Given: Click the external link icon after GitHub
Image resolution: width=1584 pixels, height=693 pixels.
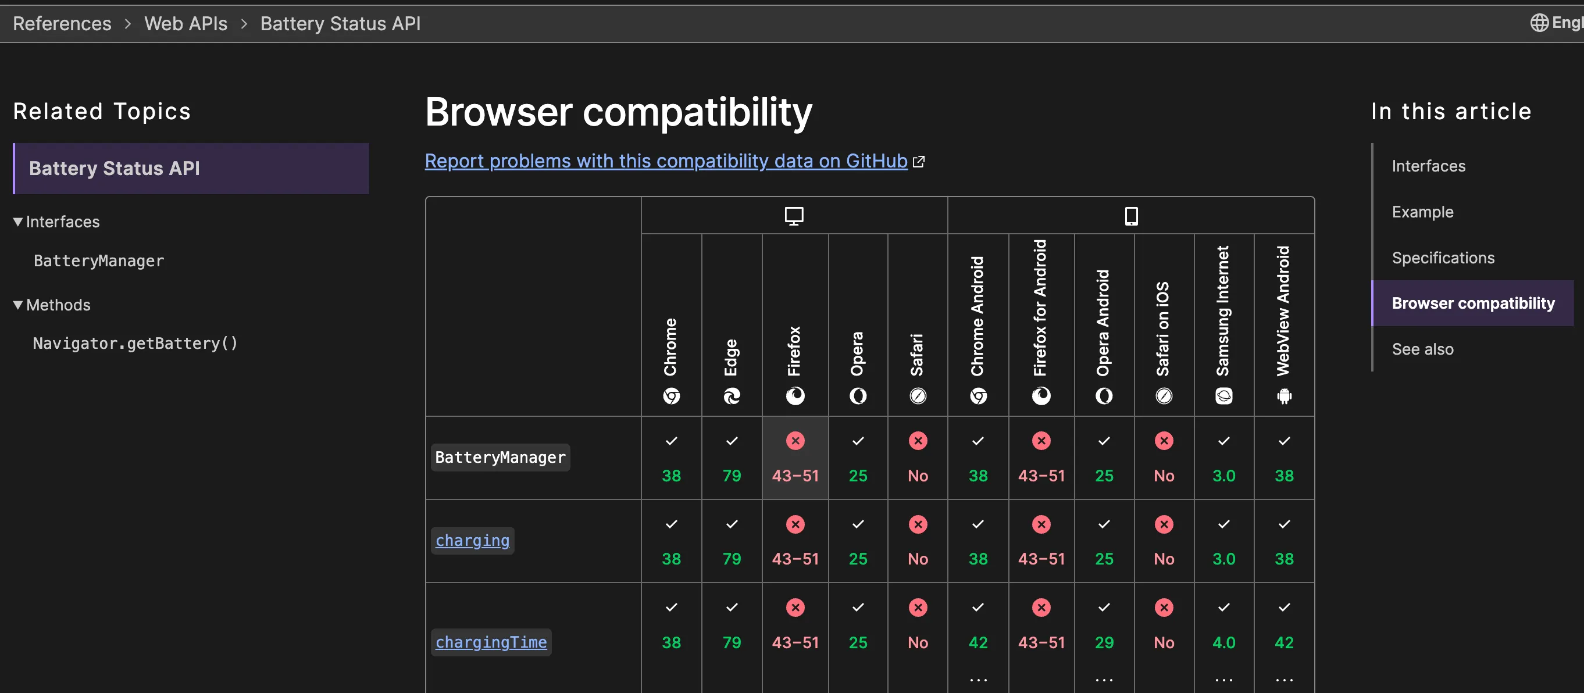Looking at the screenshot, I should click(x=919, y=161).
